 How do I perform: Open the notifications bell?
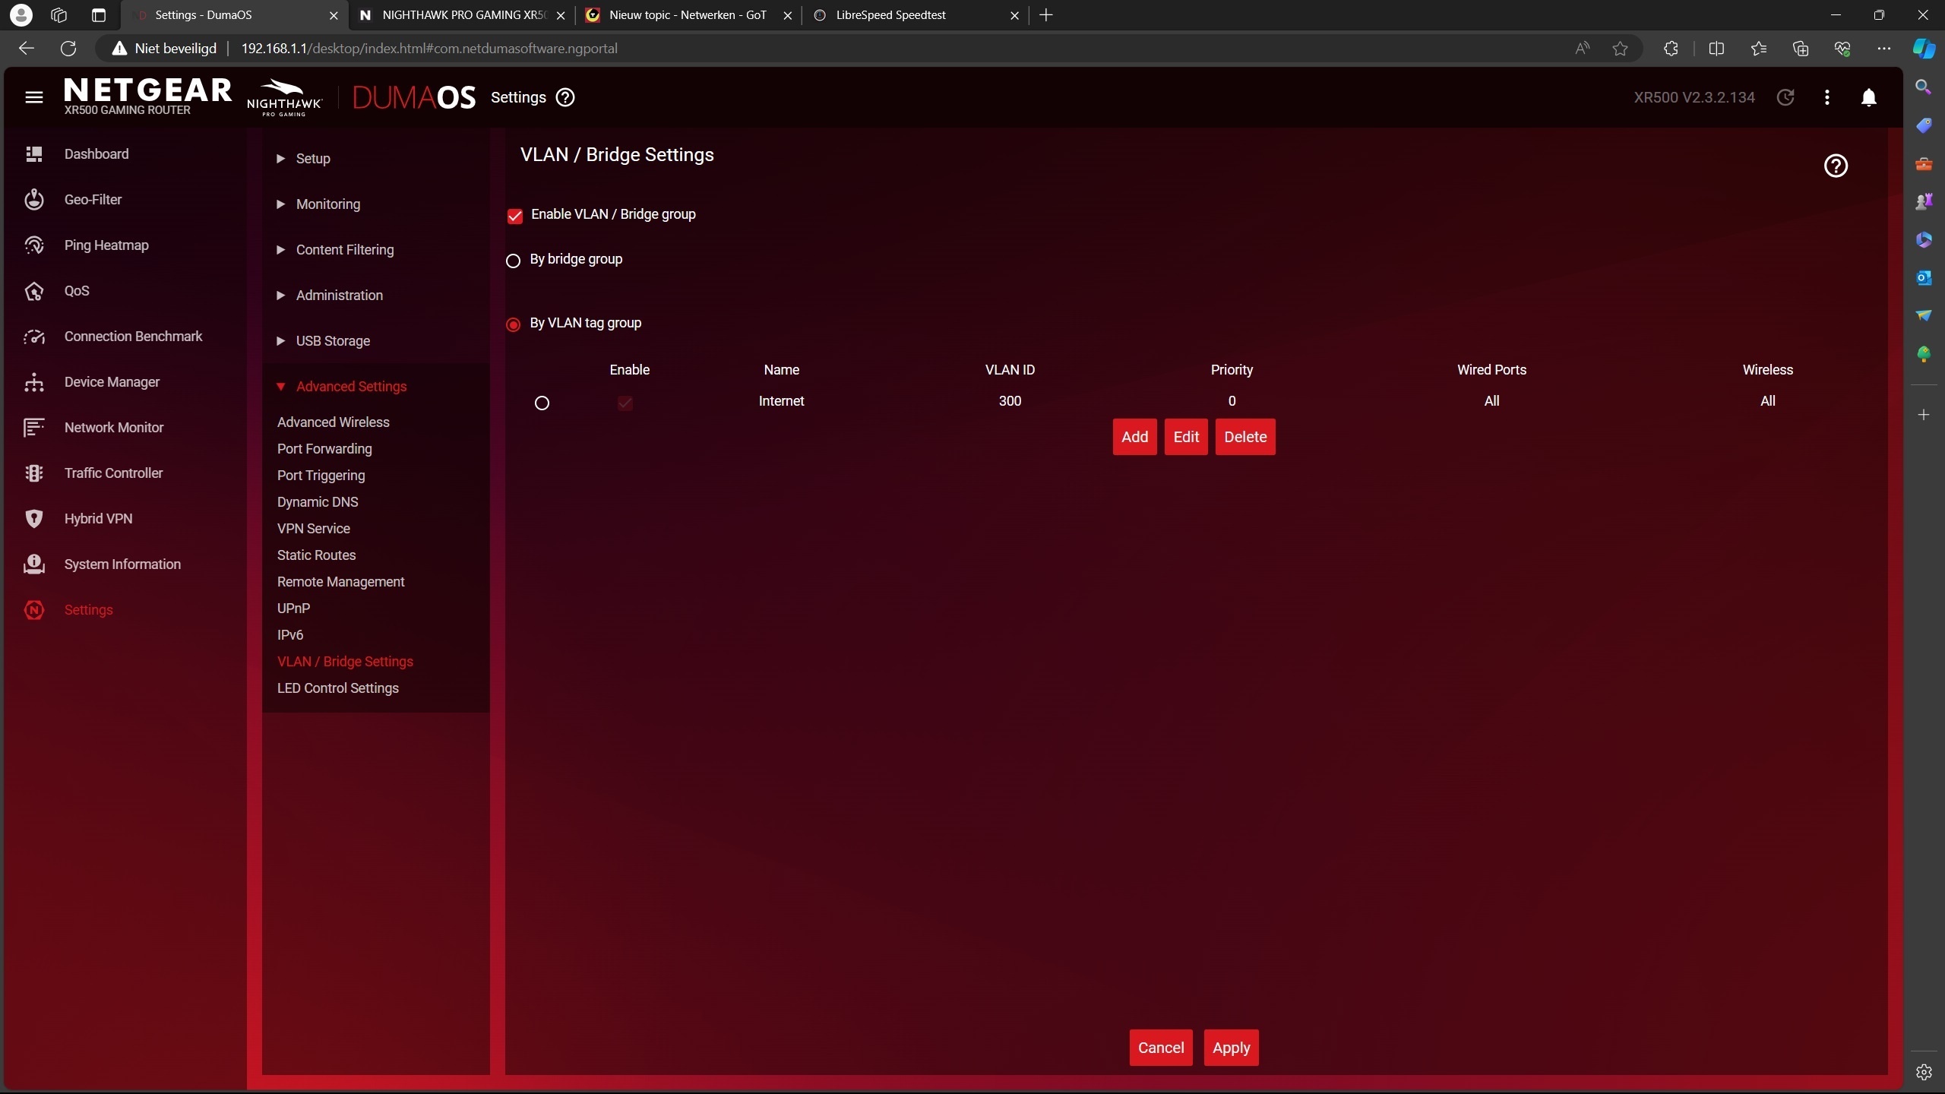pos(1868,97)
